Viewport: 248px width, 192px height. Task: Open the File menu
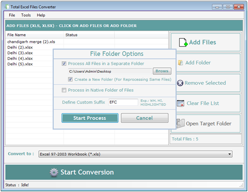tap(12, 15)
